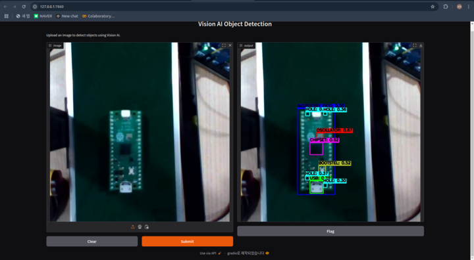Click the orange Submit button
This screenshot has width=474, height=260.
188,242
